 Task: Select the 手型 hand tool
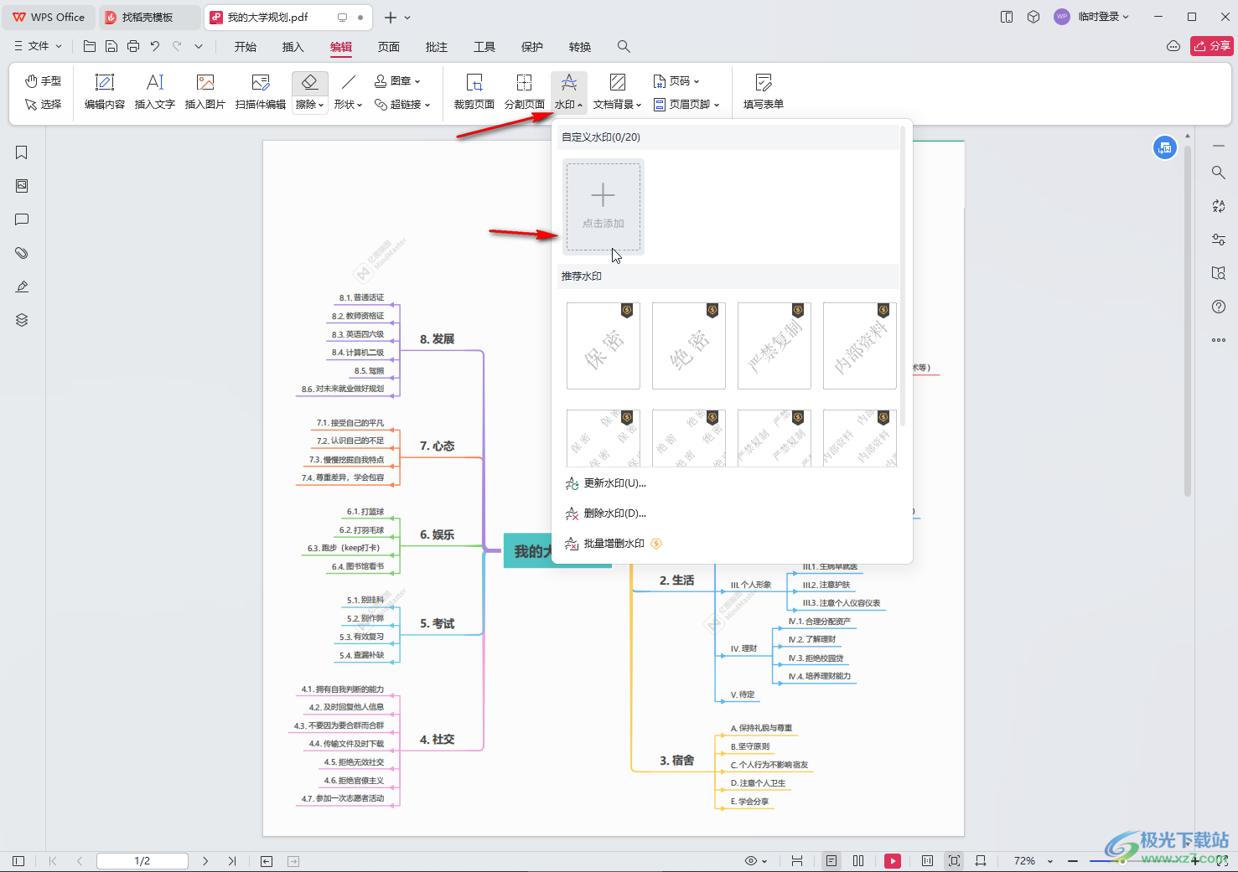[43, 81]
